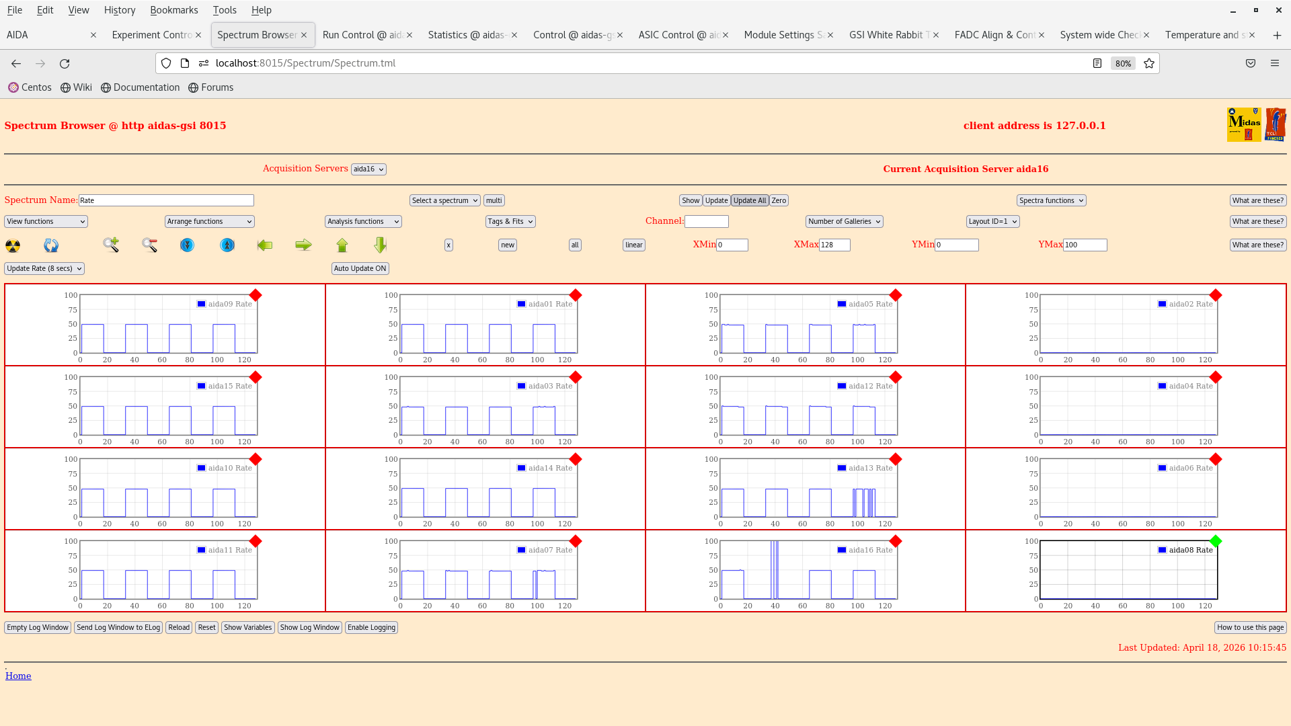Viewport: 1291px width, 726px height.
Task: Click the blue double-down arrow icon
Action: pyautogui.click(x=187, y=245)
